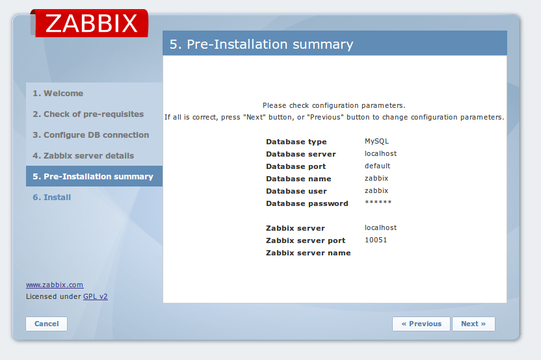Click the Database server 'localhost' value

point(380,153)
